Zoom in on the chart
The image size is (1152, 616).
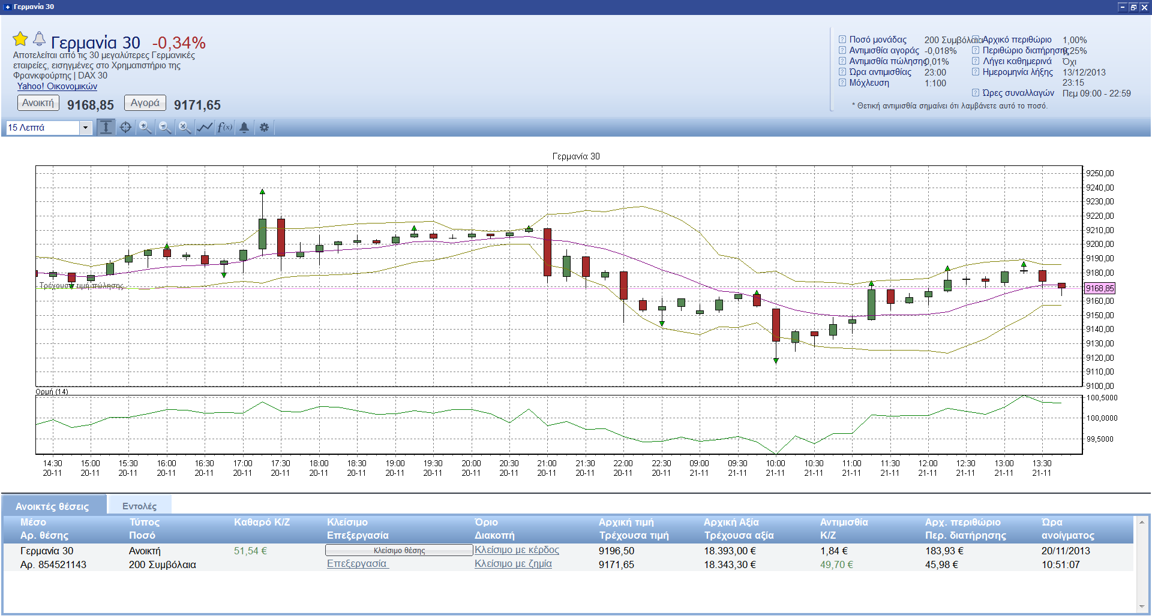tap(145, 127)
